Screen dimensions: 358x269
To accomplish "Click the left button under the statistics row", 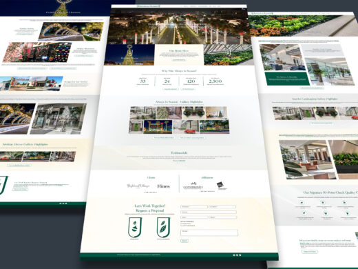I will point(170,89).
